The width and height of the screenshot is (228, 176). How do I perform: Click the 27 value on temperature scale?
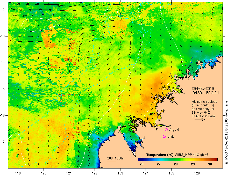coord(159,164)
